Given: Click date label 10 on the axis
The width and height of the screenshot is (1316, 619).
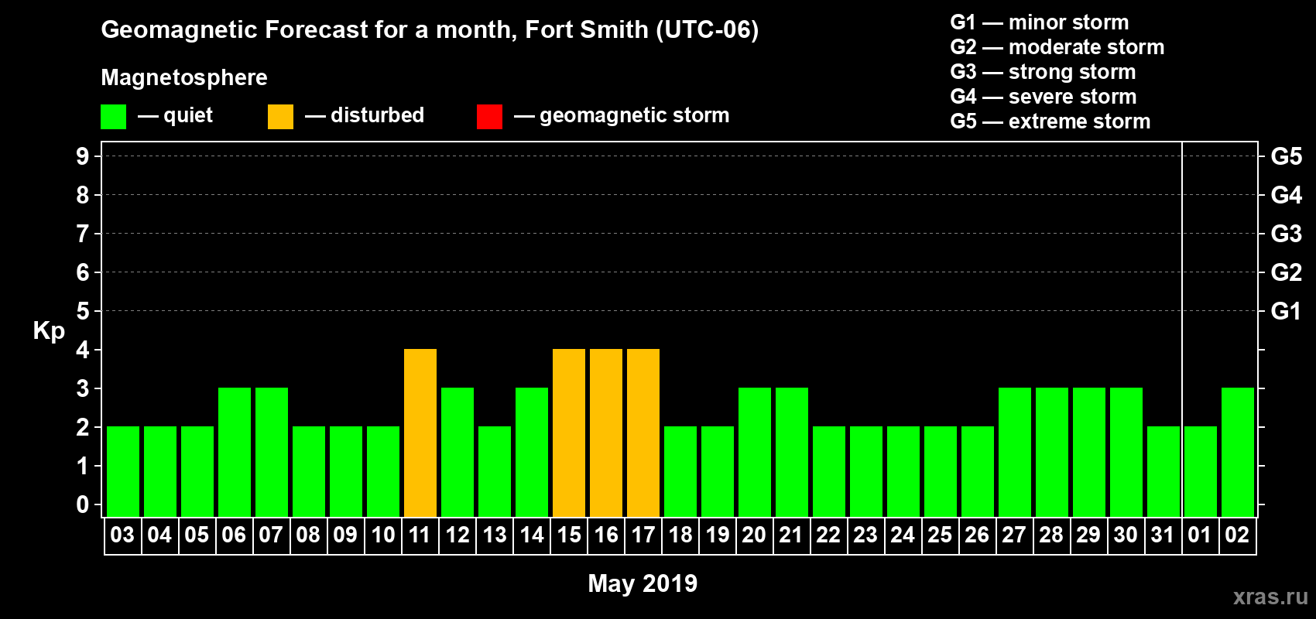Looking at the screenshot, I should 383,535.
